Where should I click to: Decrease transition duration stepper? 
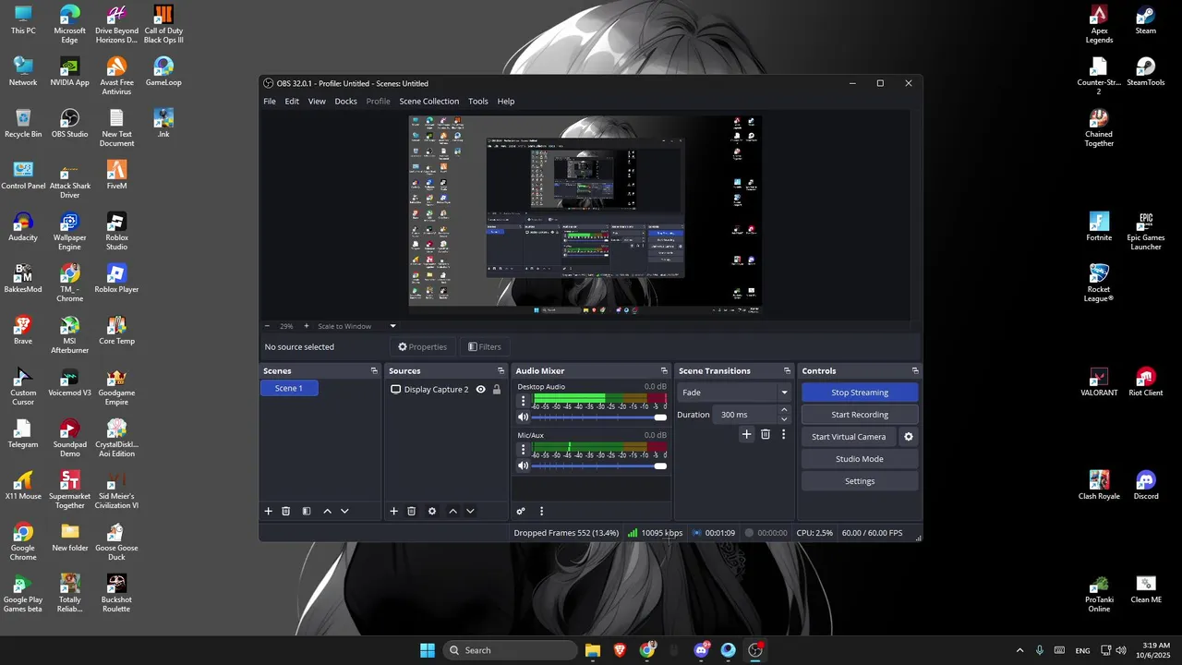tap(784, 419)
